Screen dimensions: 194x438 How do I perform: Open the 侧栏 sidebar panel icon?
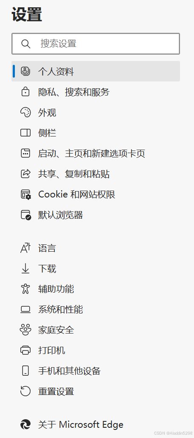[x=25, y=133]
